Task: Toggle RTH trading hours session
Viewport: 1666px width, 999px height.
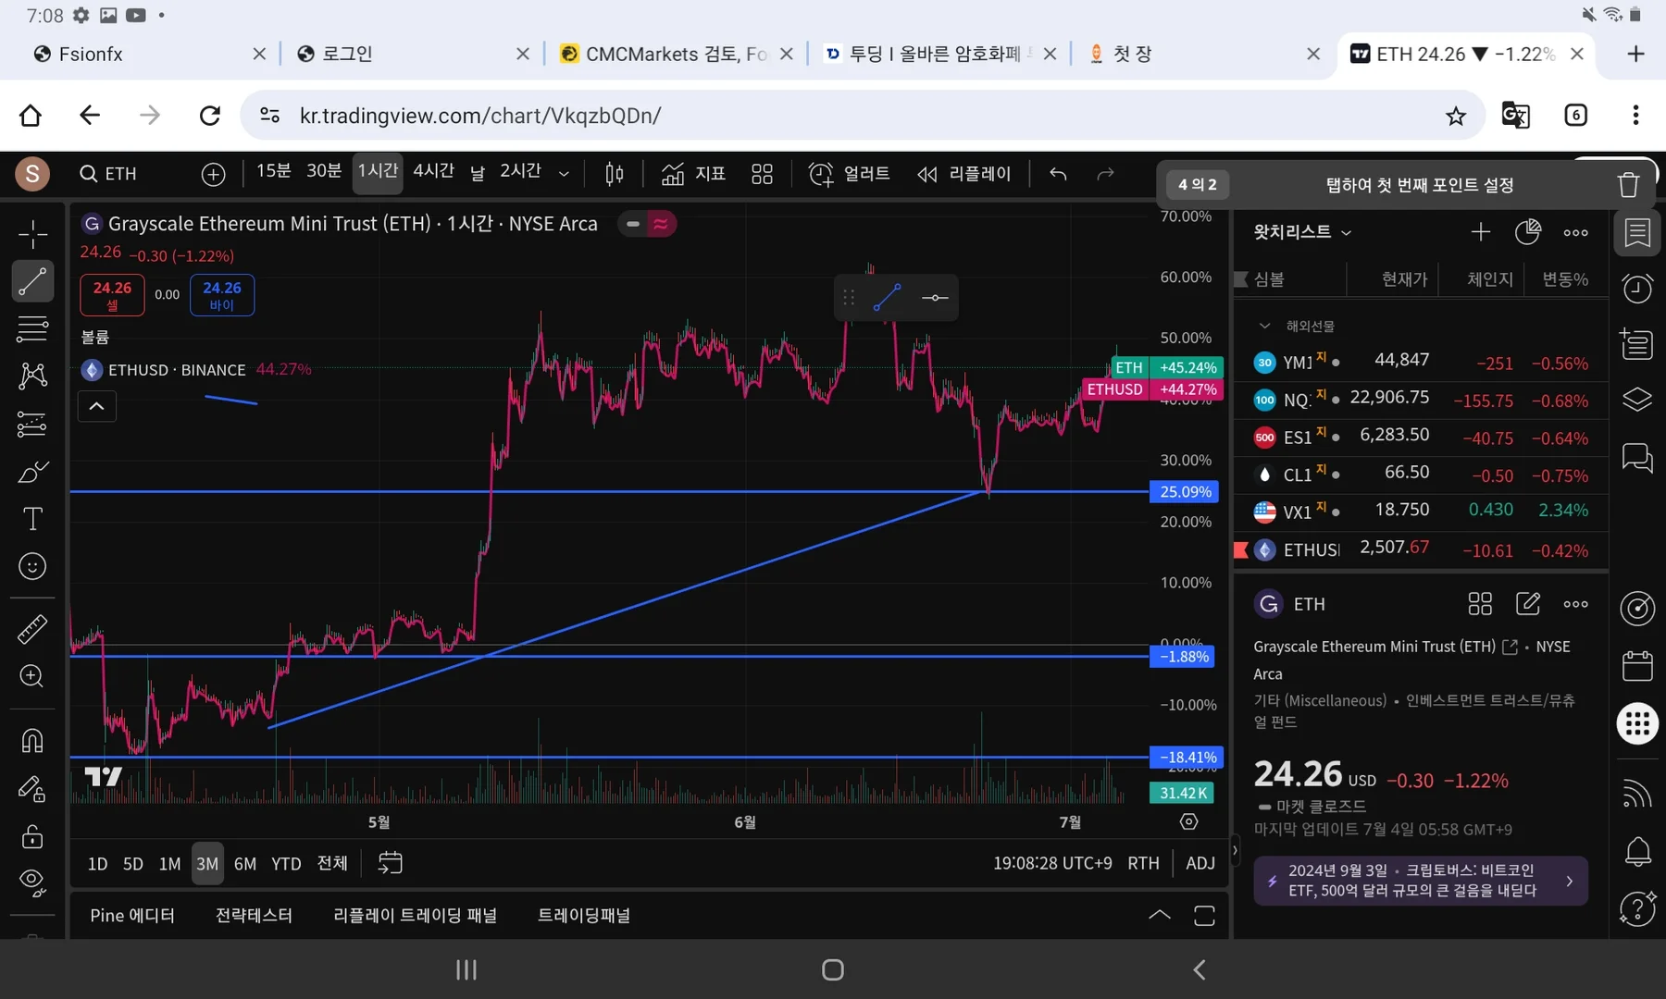Action: 1143,863
